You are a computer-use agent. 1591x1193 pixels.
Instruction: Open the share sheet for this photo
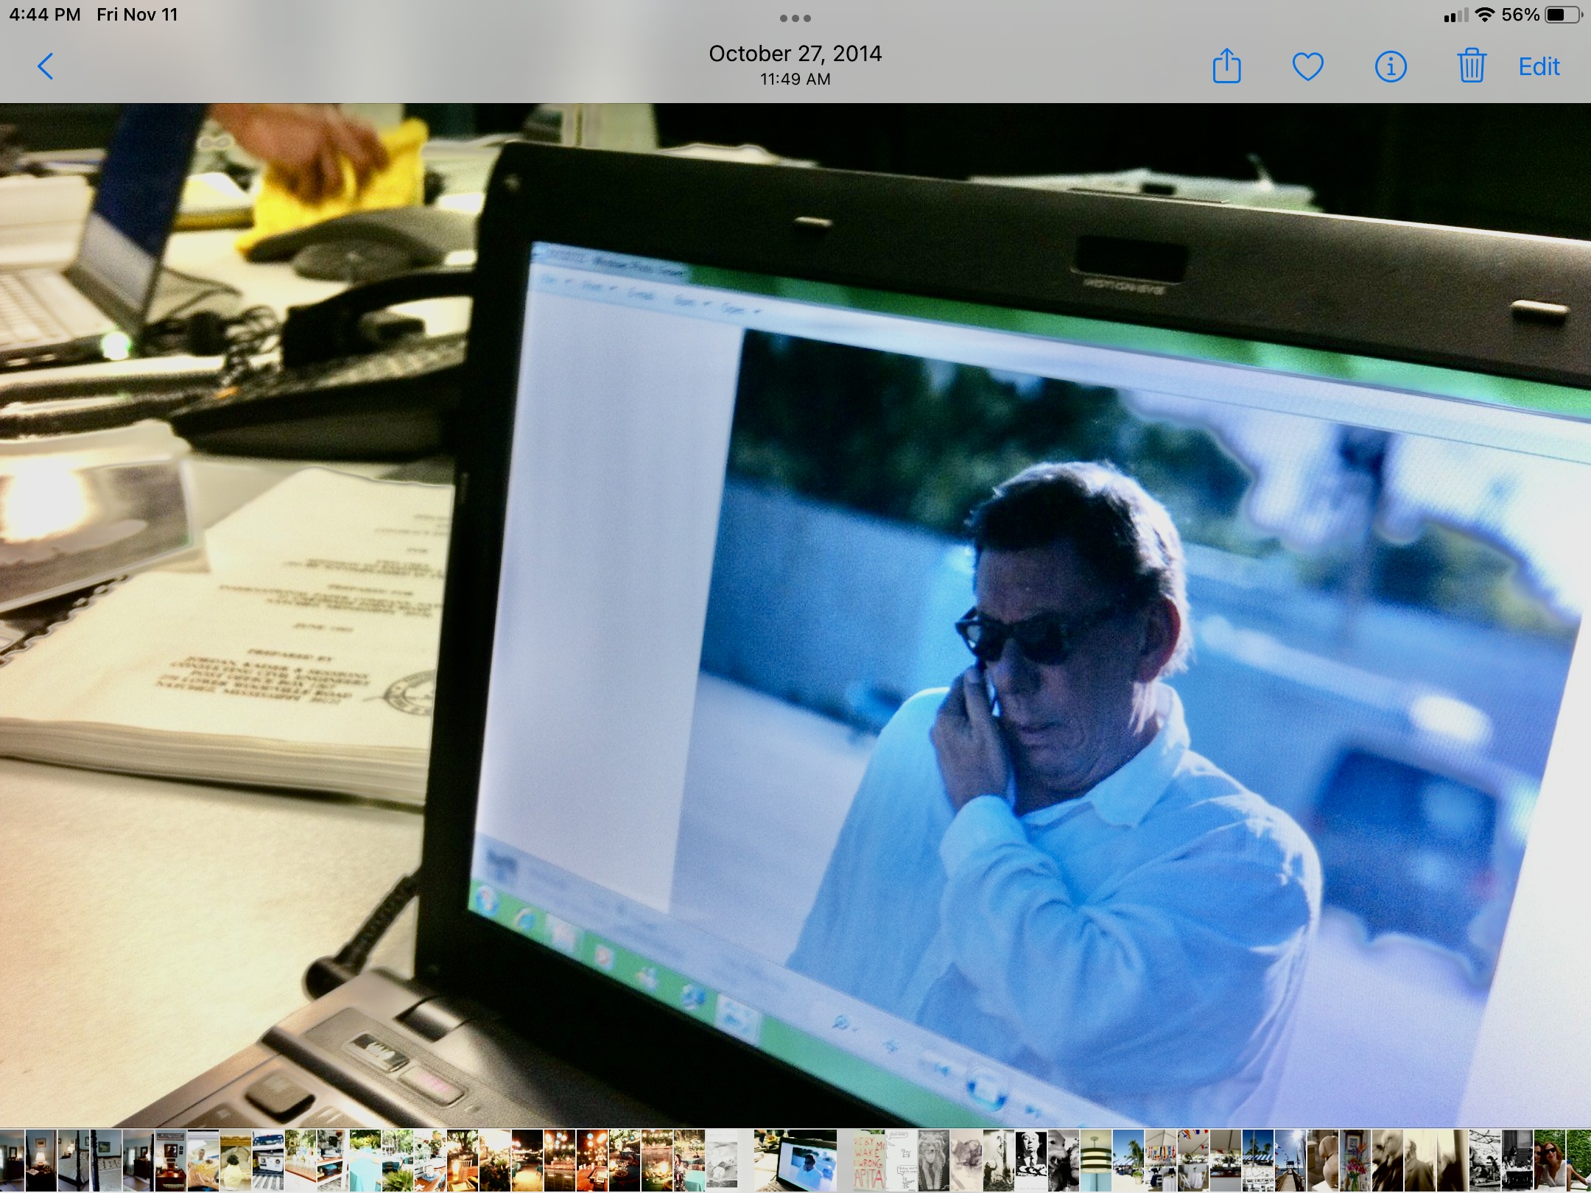coord(1226,67)
